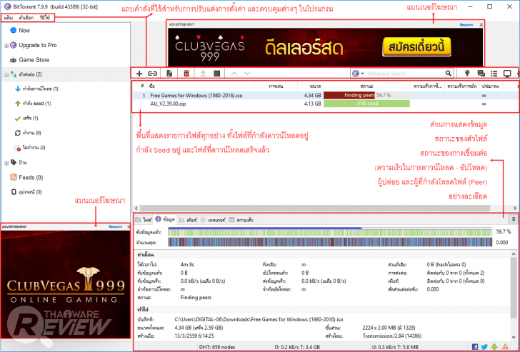Collapse the detail pane with double-chevron button
Viewport: 520px width, 352px height.
point(513,219)
